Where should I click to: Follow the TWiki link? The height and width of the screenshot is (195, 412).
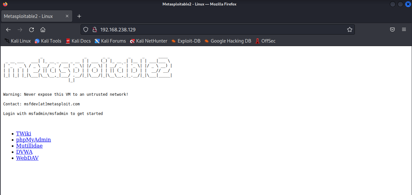tap(24, 134)
